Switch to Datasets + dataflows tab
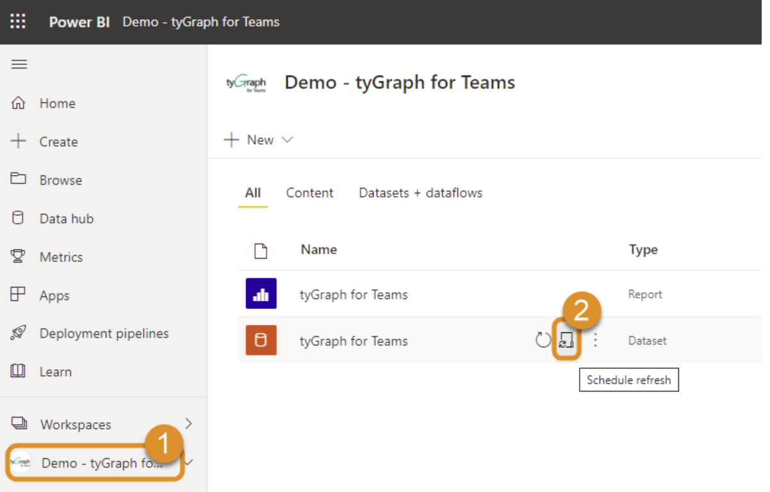This screenshot has height=492, width=770. pos(420,193)
